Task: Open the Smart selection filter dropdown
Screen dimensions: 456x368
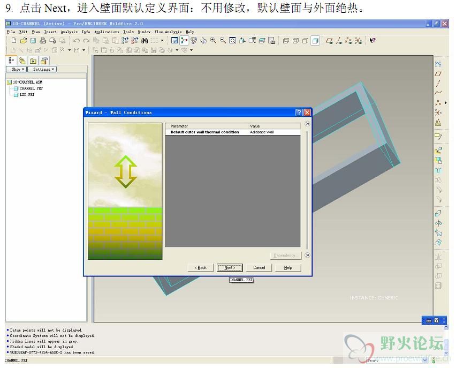Action: click(x=424, y=360)
